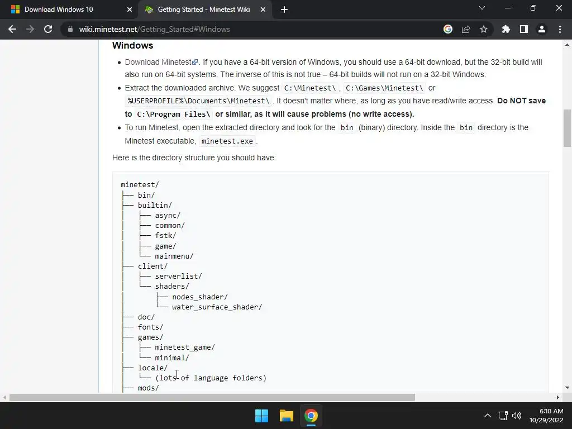Viewport: 572px width, 429px height.
Task: Click the async/ directory line
Action: click(168, 216)
